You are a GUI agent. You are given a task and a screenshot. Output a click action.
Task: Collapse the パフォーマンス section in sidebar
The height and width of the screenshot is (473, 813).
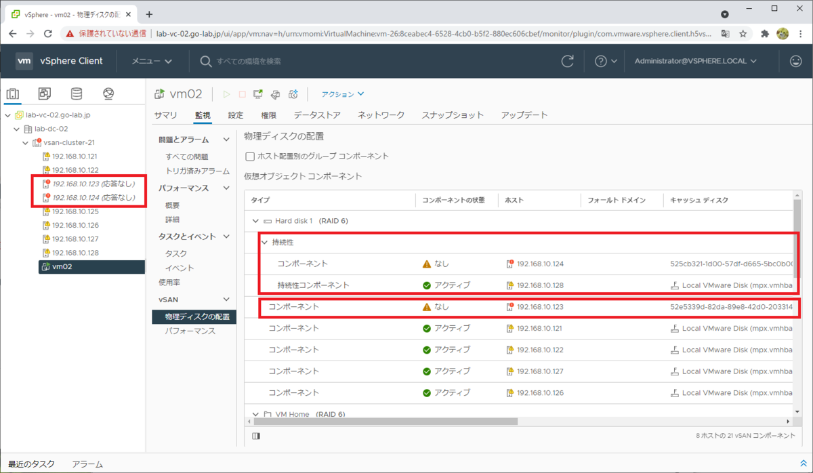pos(226,188)
